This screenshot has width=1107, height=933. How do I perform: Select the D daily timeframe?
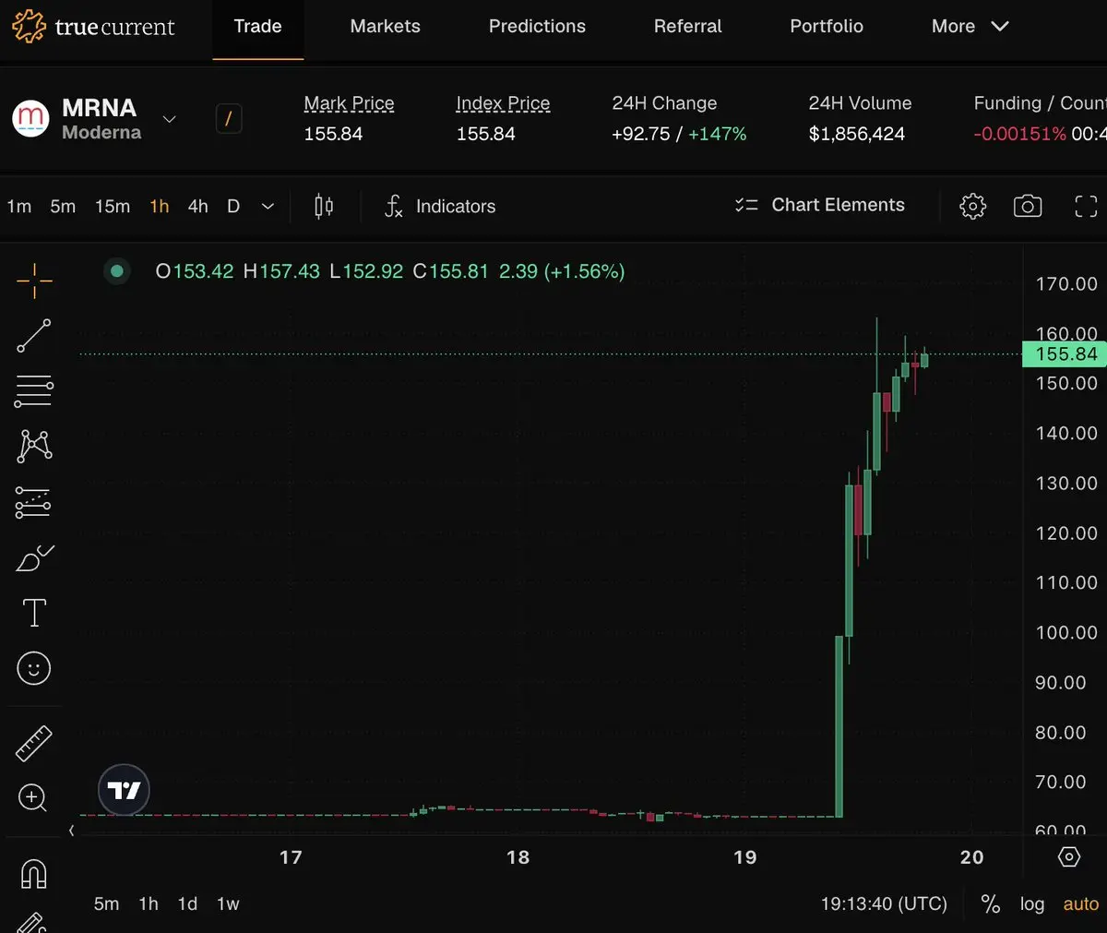click(233, 206)
